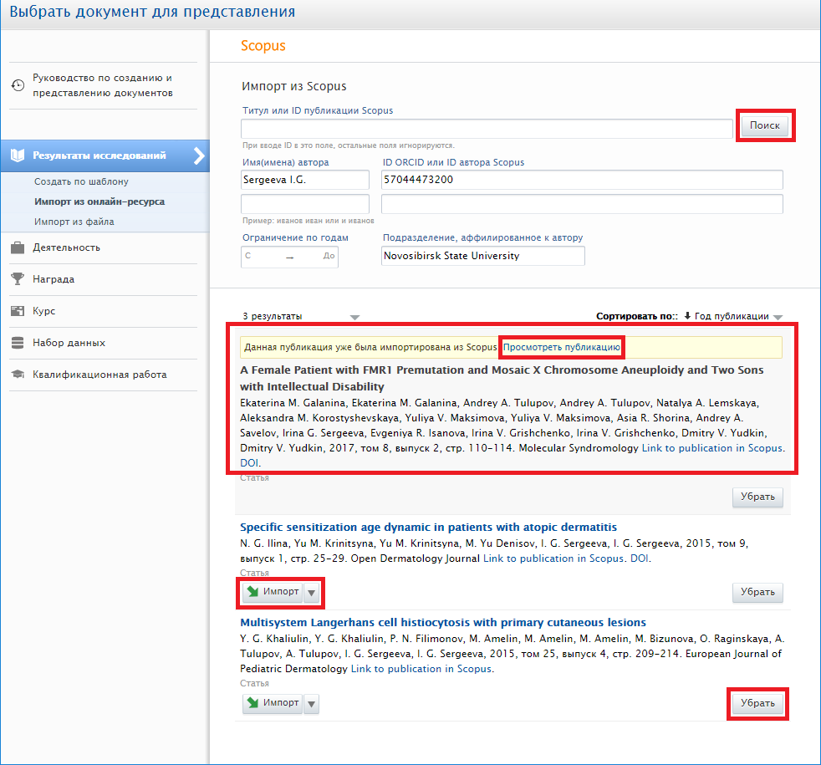Click Убрать for the atopic dermatitis article
This screenshot has width=821, height=765.
coord(757,593)
